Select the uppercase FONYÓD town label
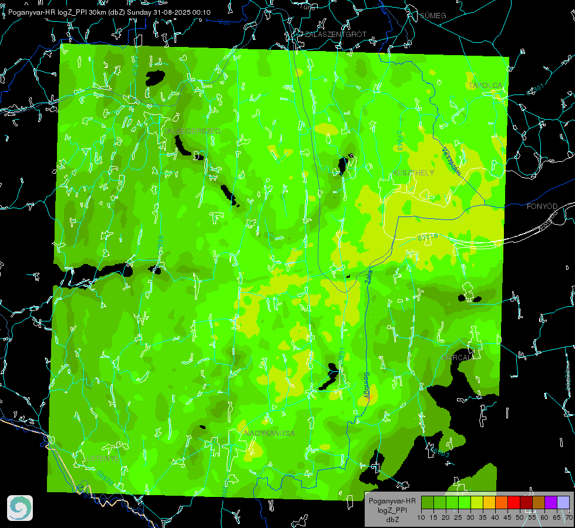The image size is (575, 528). 542,207
